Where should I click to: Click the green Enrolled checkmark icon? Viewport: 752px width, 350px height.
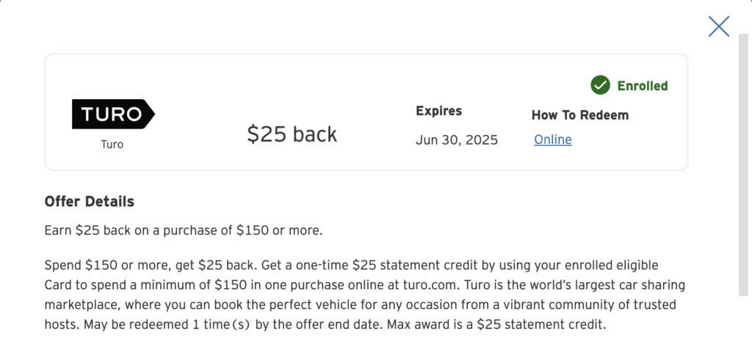[600, 85]
